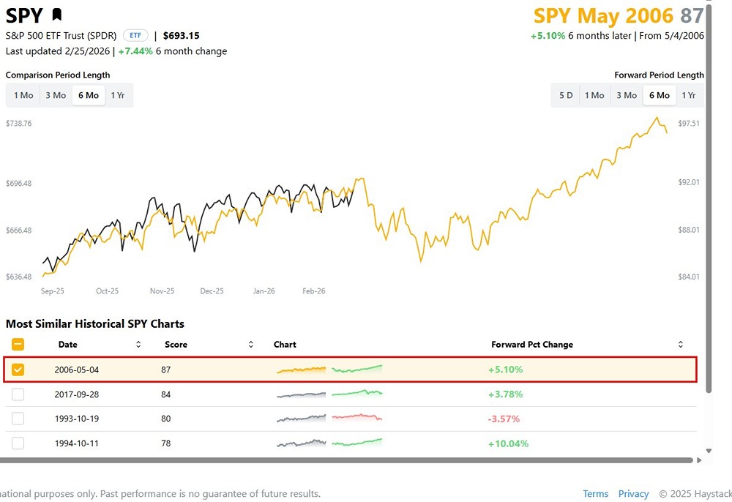The width and height of the screenshot is (732, 502).
Task: Switch Comparison Period Length to 1 Yr
Action: pos(119,94)
